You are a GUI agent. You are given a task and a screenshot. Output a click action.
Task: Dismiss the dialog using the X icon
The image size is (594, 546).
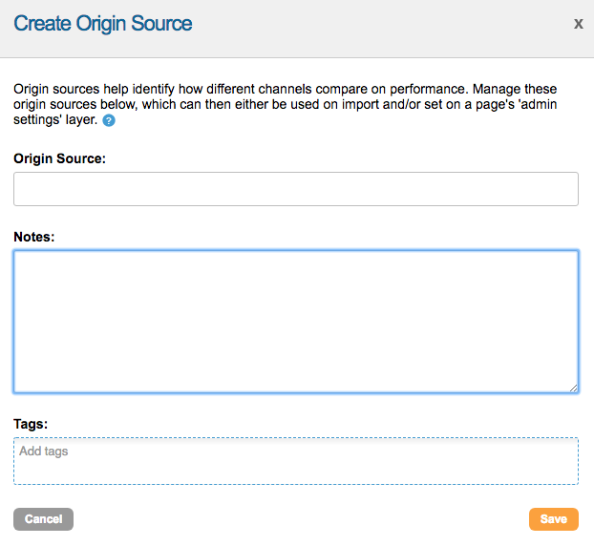click(578, 24)
